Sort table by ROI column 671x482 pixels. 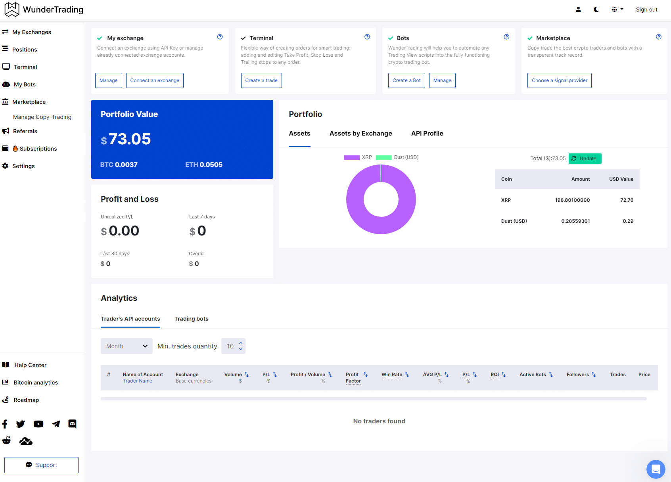pyautogui.click(x=504, y=375)
